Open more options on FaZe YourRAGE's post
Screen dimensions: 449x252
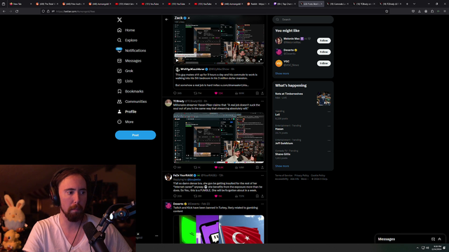262,176
